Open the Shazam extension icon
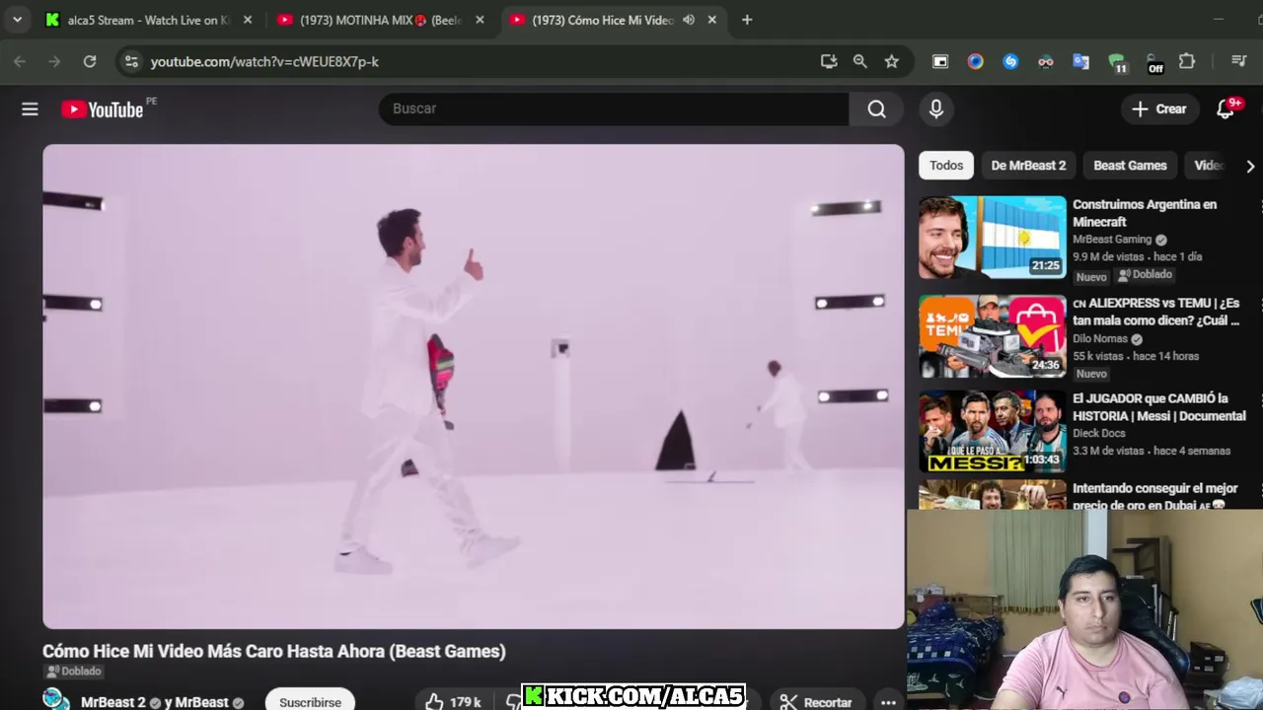The height and width of the screenshot is (710, 1263). click(1010, 61)
